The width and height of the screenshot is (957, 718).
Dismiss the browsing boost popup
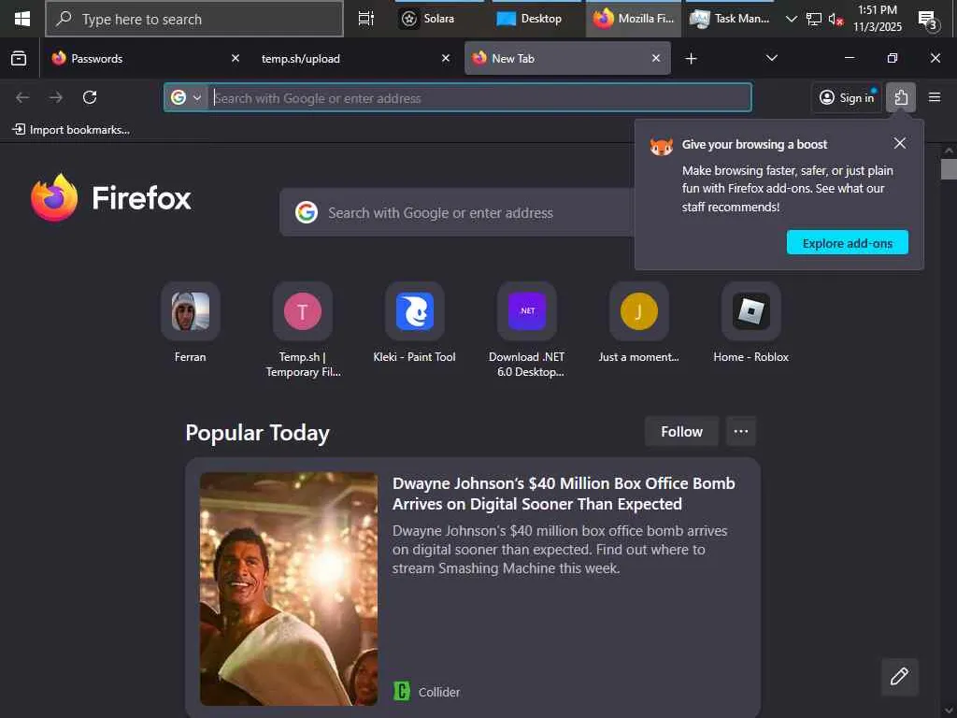click(900, 143)
